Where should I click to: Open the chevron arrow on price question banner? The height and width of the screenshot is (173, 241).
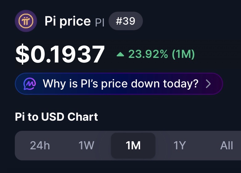coord(208,84)
